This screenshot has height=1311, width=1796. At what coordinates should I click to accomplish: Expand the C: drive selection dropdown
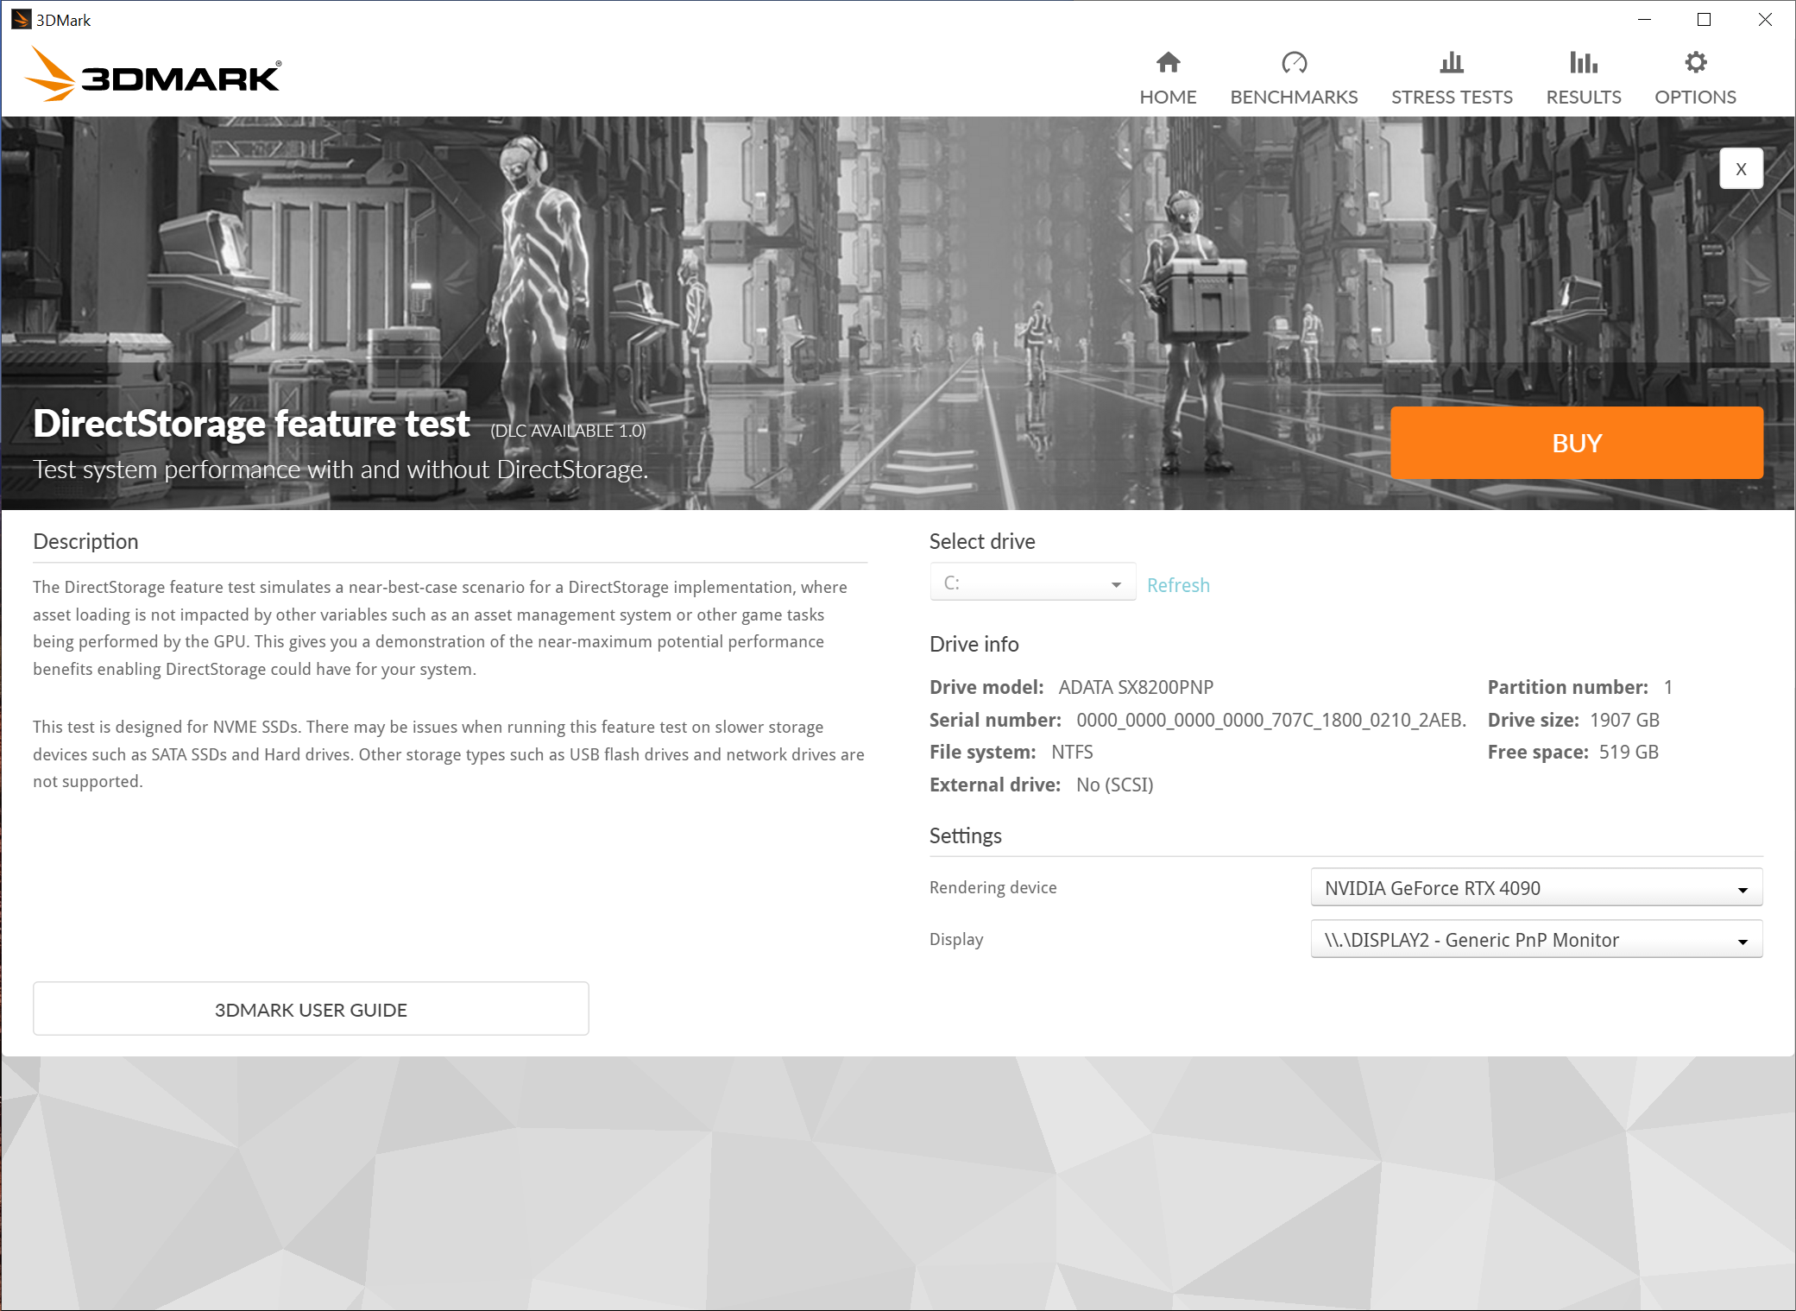(x=1032, y=583)
